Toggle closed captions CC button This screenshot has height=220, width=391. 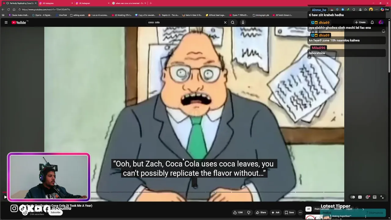point(360,197)
